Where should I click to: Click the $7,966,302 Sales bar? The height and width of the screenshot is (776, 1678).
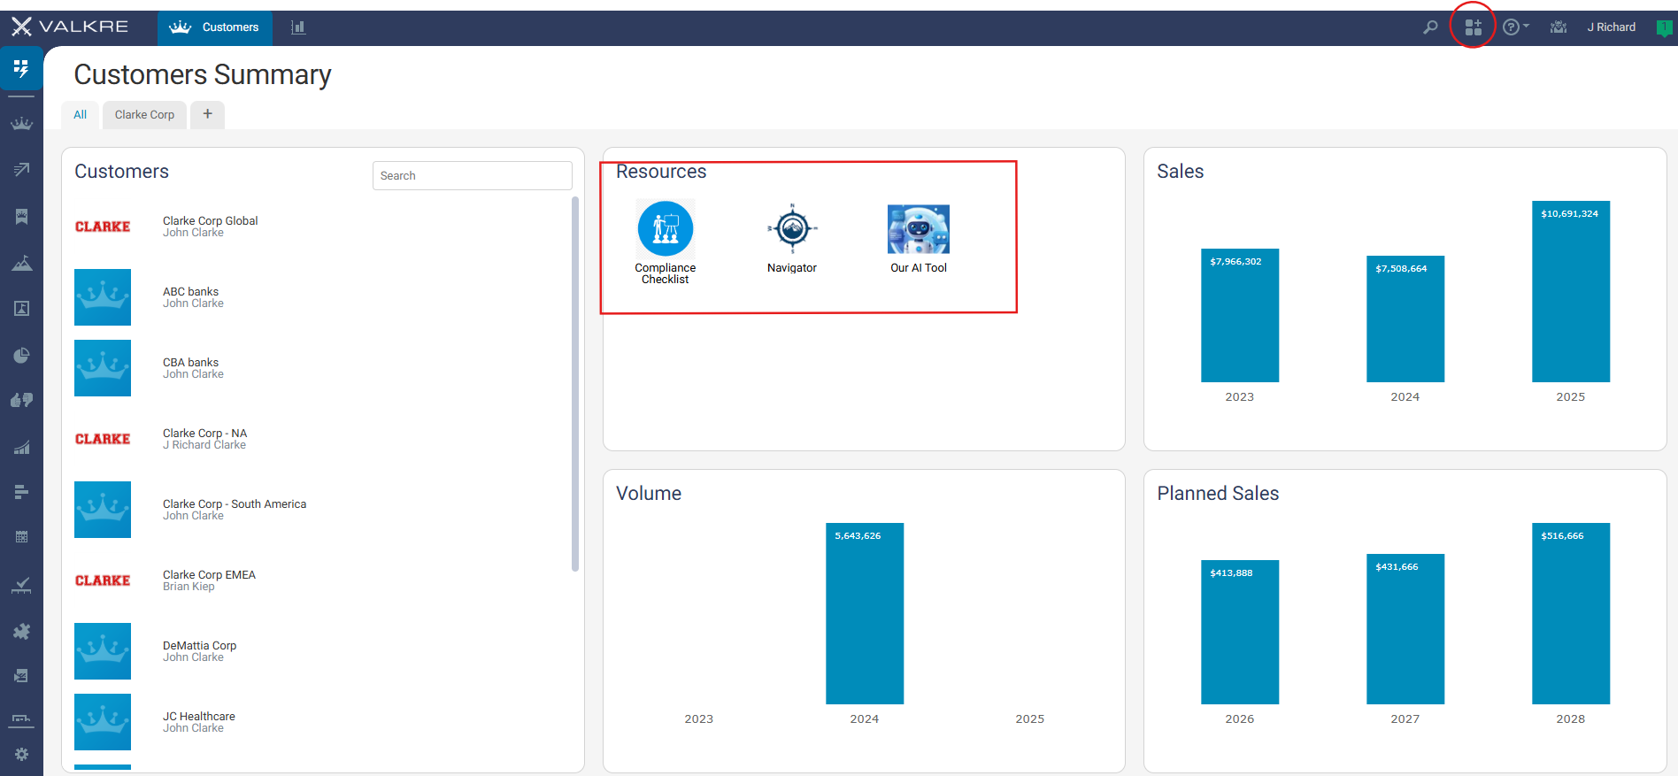[1239, 316]
